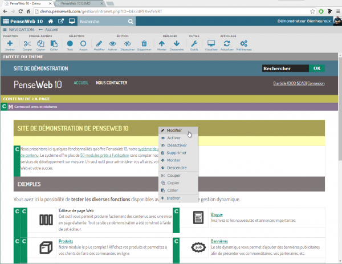Choose Couper in the context menu
The width and height of the screenshot is (342, 264).
[178, 176]
